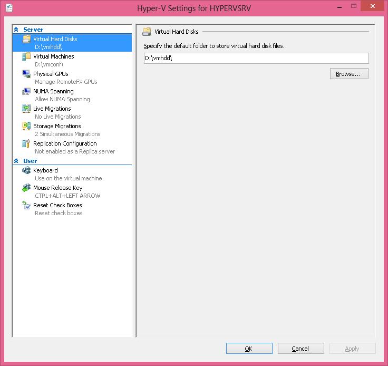The width and height of the screenshot is (388, 366).
Task: Click the Storage Migrations icon
Action: (x=26, y=127)
